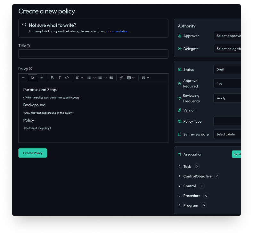Click the Title input field

pos(93,54)
